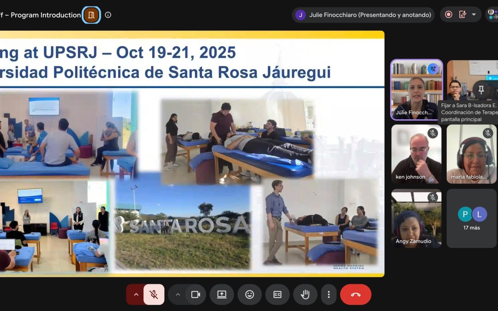The height and width of the screenshot is (311, 498).
Task: Select ken johnson's video tile
Action: [416, 154]
